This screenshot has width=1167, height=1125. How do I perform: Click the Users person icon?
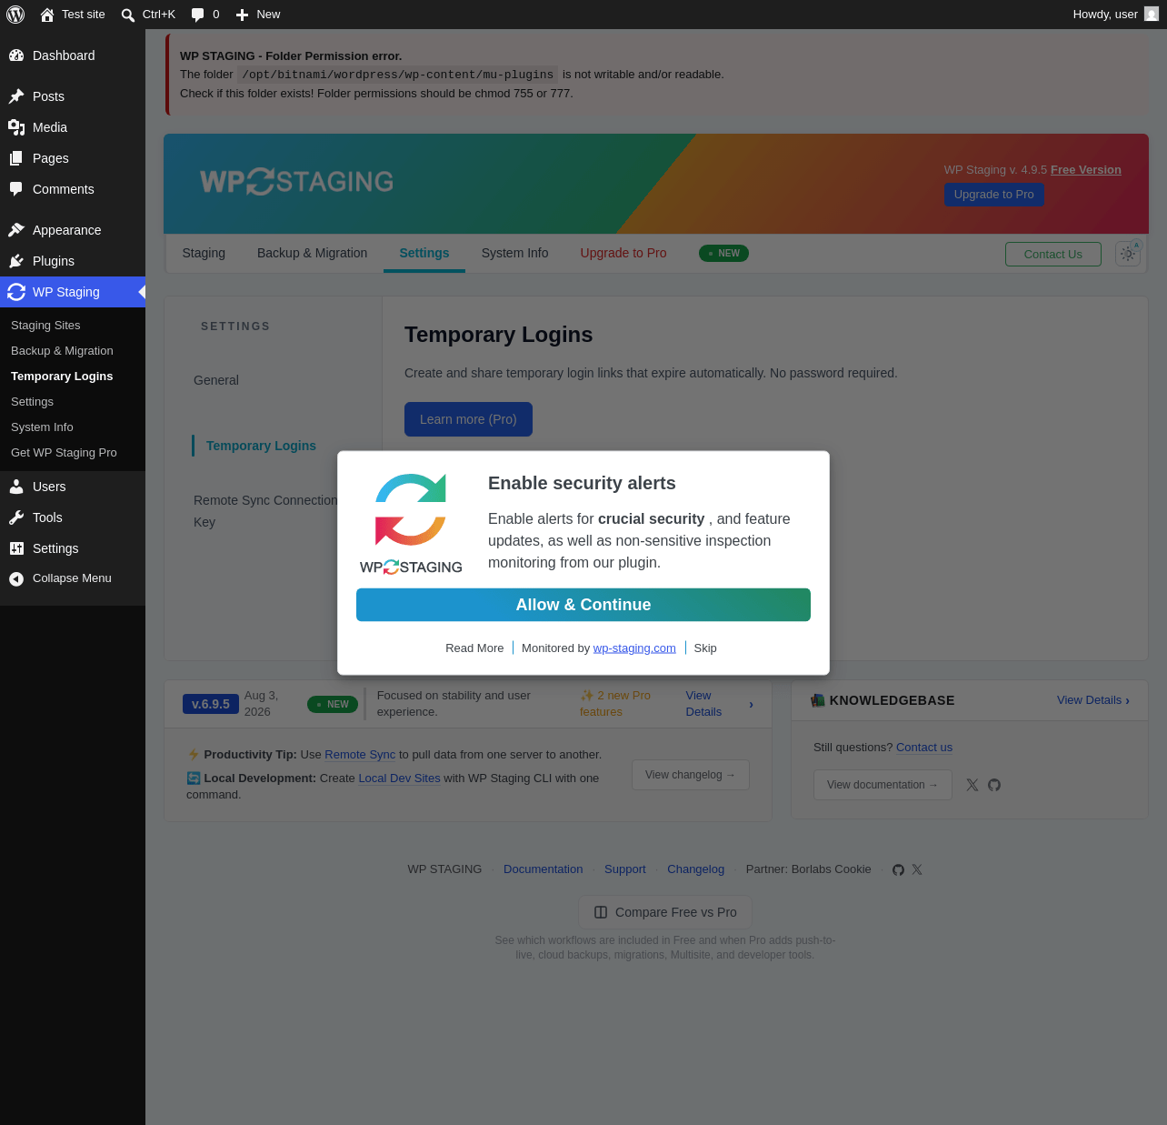point(16,487)
